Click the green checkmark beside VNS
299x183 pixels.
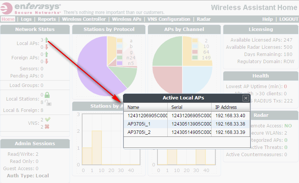point(47,119)
